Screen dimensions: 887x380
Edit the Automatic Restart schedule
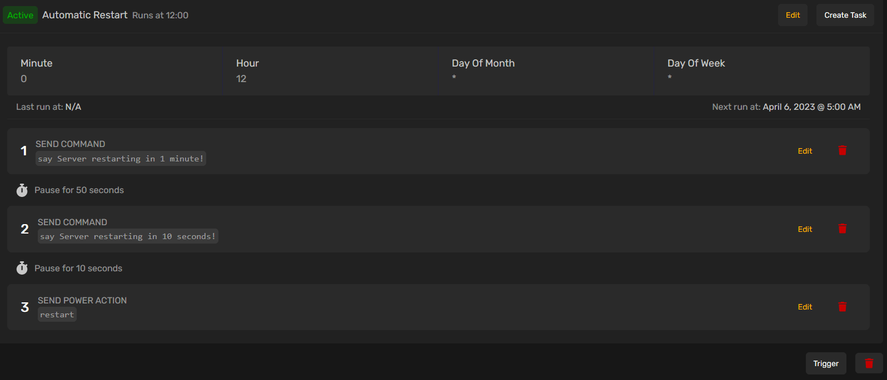(x=793, y=15)
